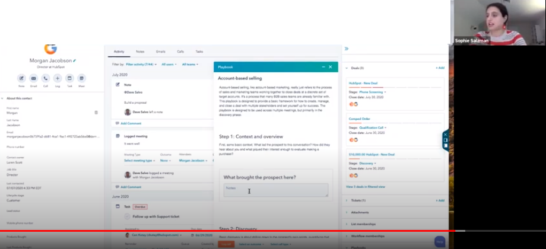546x249 pixels.
Task: Click Dave Salvo's avatar on logged meeting
Action: [128, 175]
